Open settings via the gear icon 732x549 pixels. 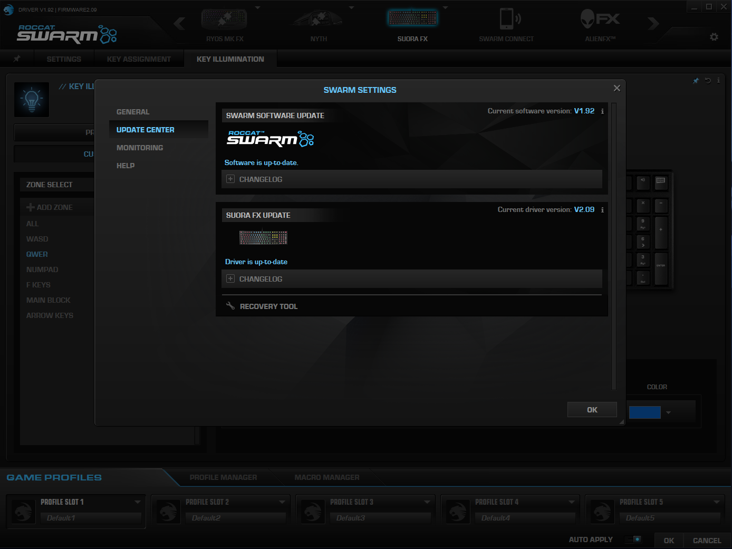714,37
